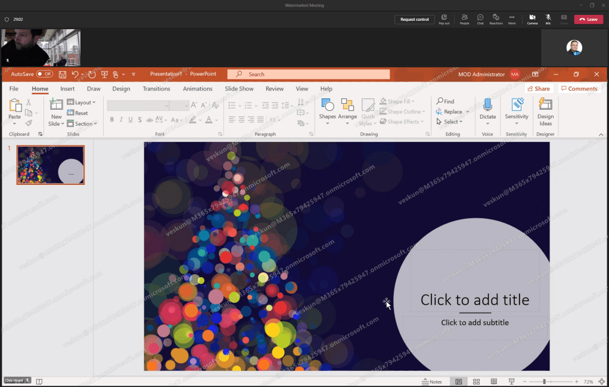The image size is (609, 387).
Task: Open the Section dropdown
Action: coord(82,124)
